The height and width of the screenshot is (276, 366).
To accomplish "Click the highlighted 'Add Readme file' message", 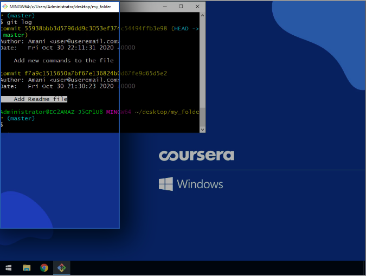I will click(40, 99).
